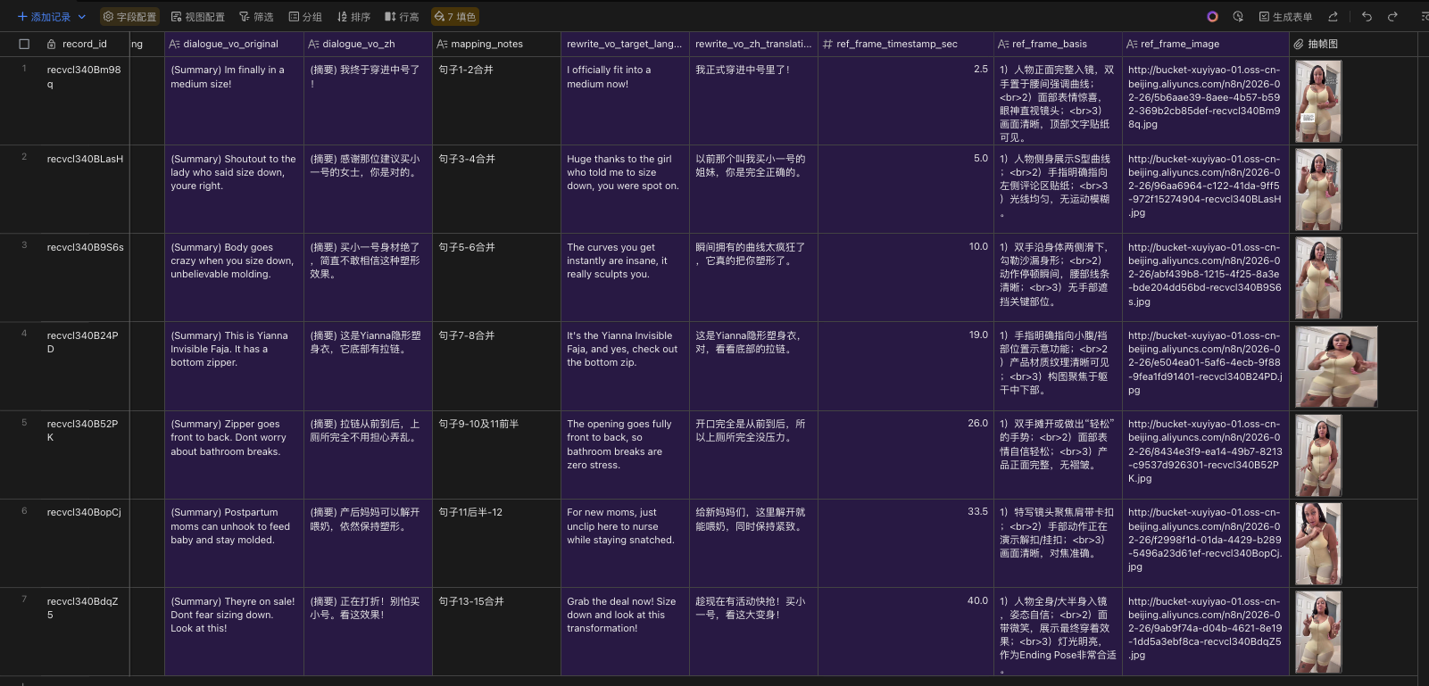1429x686 pixels.
Task: Expand the dropdown arrow next to 添加记录
Action: pyautogui.click(x=82, y=17)
